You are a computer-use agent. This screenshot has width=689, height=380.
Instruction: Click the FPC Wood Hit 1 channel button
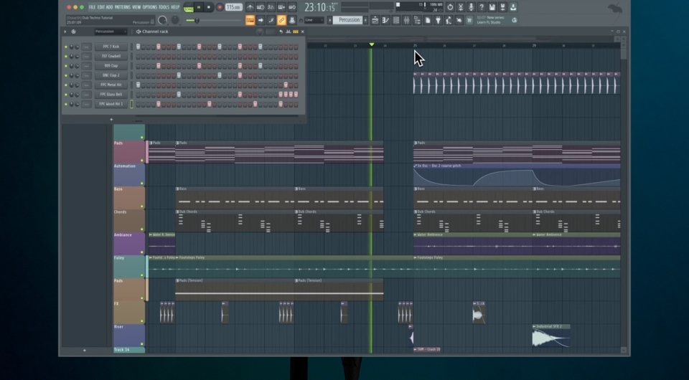click(x=111, y=105)
